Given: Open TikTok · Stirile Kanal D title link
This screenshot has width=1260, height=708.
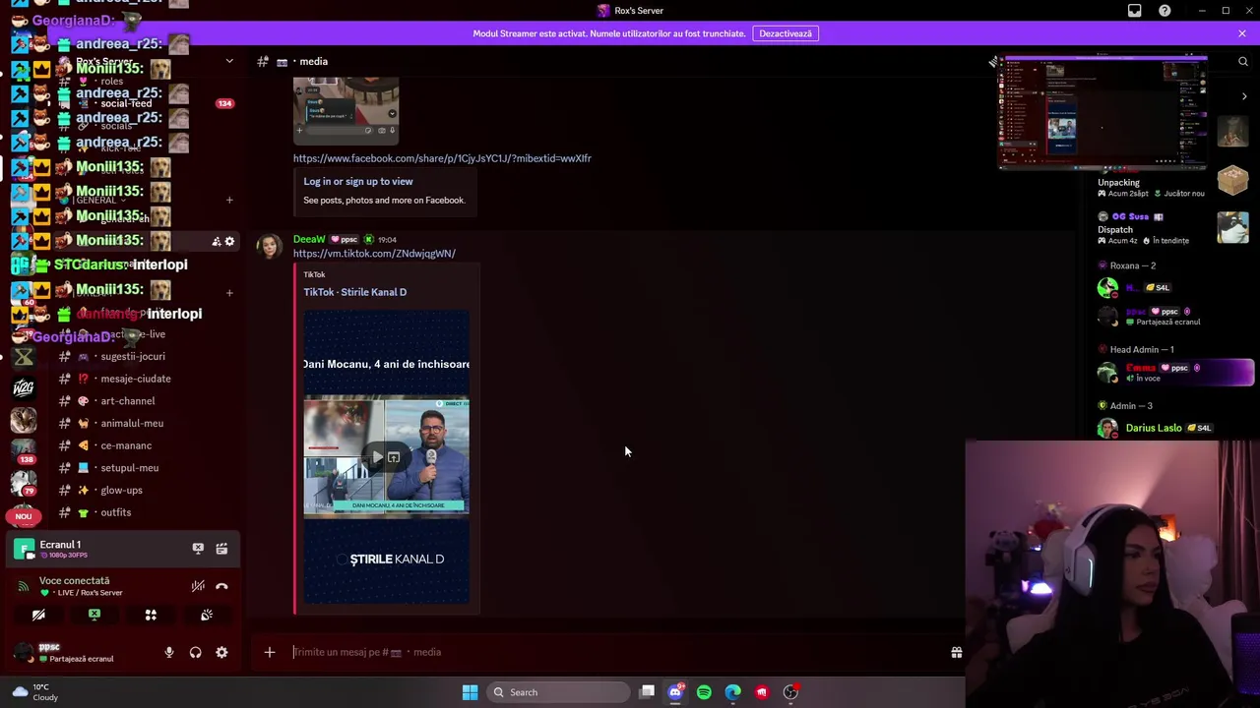Looking at the screenshot, I should click(x=354, y=292).
